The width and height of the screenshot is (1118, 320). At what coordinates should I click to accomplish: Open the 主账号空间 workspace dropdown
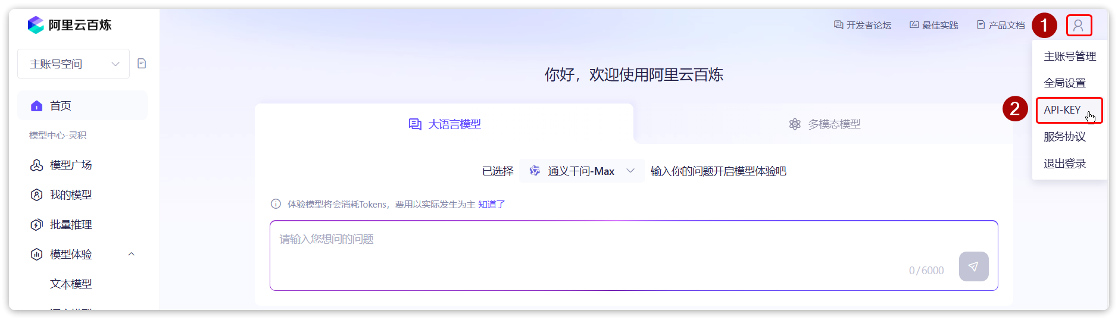73,64
